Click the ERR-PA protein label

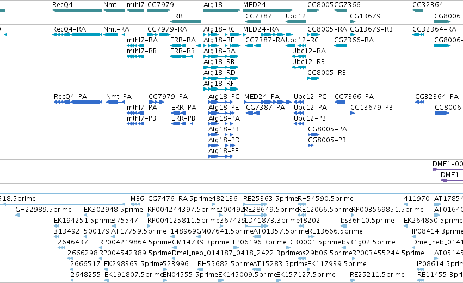pyautogui.click(x=184, y=108)
